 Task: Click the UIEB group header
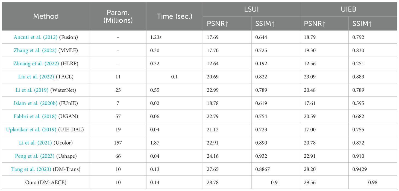(x=348, y=10)
